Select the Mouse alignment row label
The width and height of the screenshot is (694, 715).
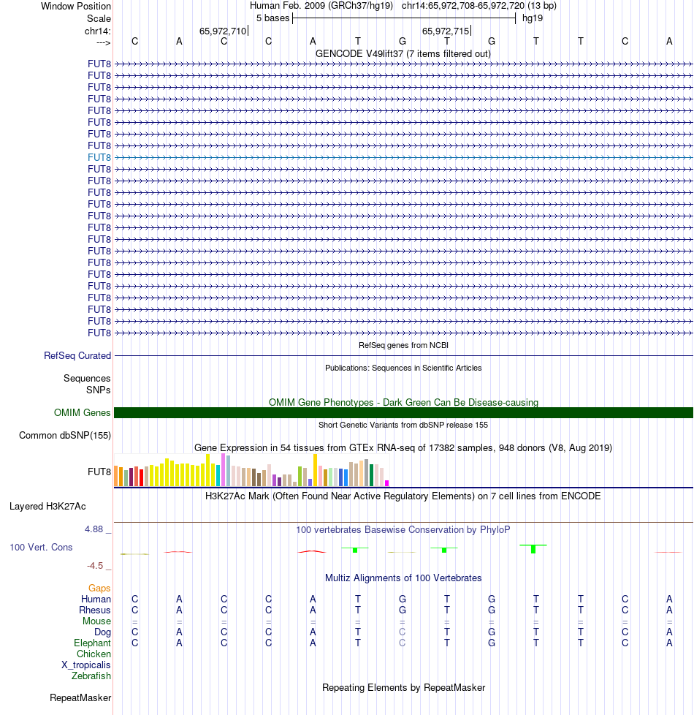click(96, 621)
